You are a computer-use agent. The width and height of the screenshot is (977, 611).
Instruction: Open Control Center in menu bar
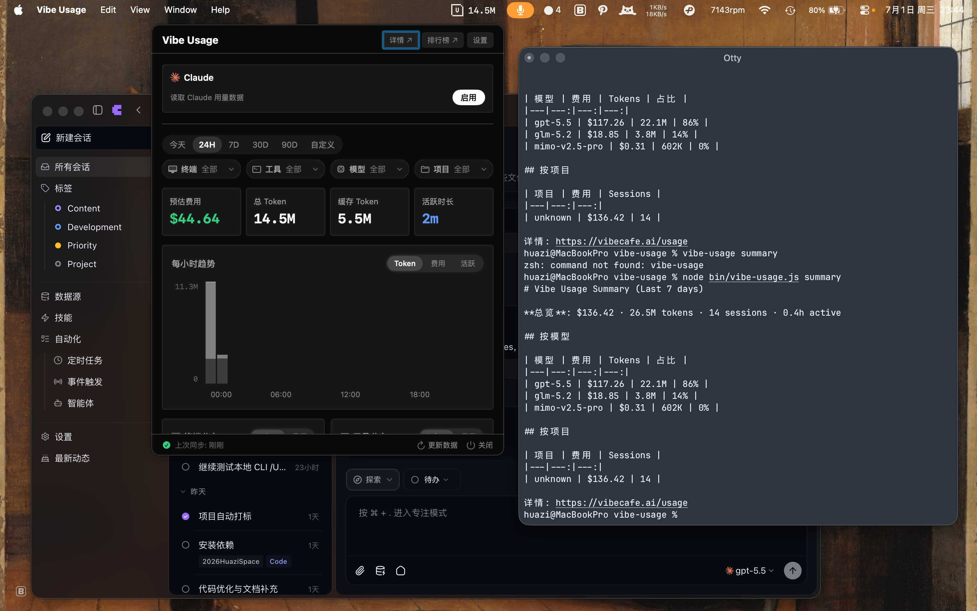(864, 10)
